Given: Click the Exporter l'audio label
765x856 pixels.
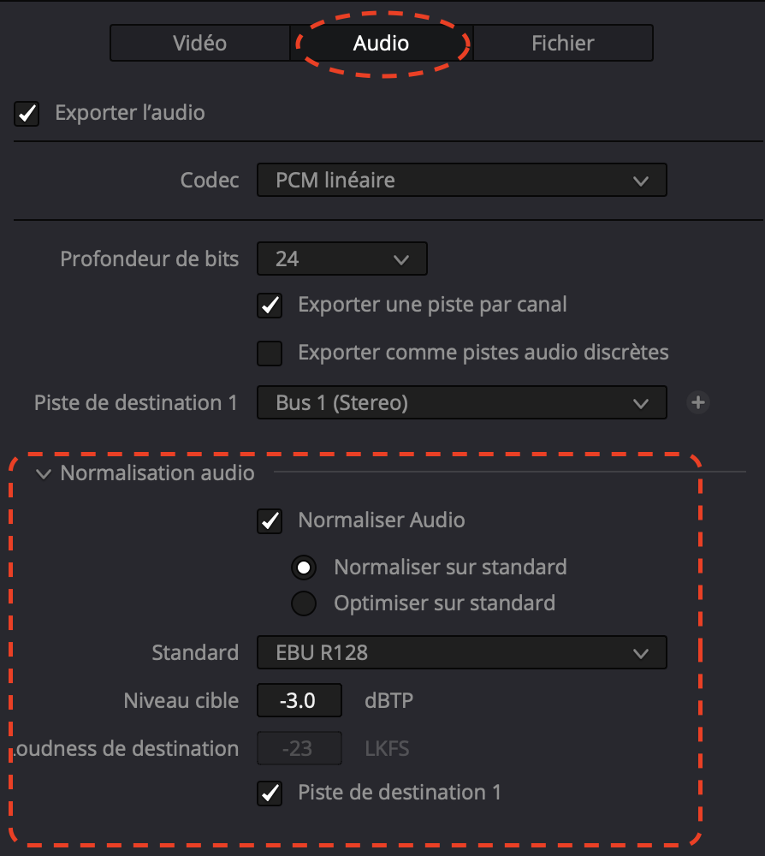Looking at the screenshot, I should (130, 113).
